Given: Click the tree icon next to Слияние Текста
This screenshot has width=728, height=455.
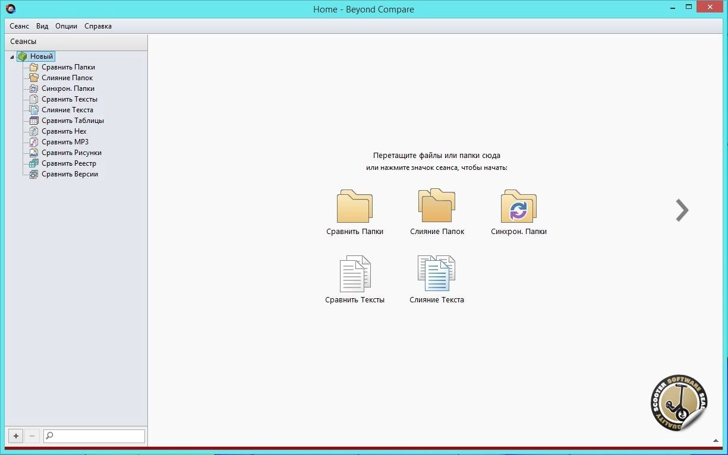Looking at the screenshot, I should [x=34, y=110].
